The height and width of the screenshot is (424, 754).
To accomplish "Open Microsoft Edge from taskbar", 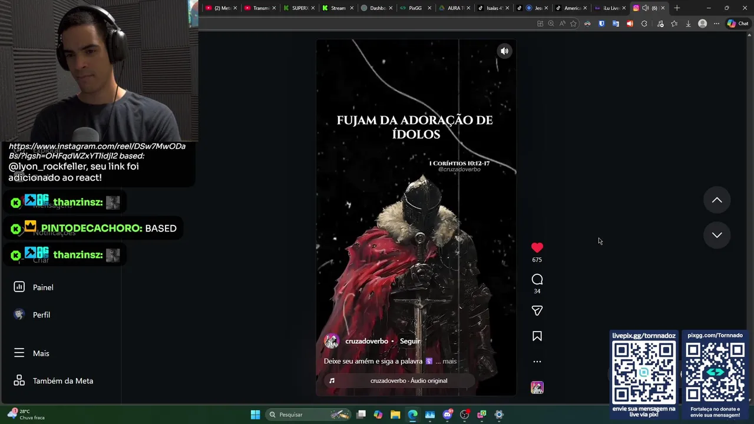I will click(412, 415).
